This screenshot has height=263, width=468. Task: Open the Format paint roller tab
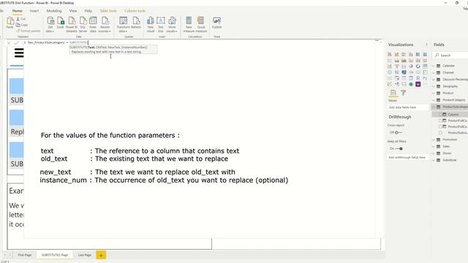point(403,93)
